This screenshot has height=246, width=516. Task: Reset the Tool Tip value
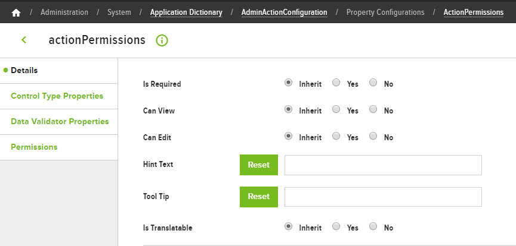[259, 197]
